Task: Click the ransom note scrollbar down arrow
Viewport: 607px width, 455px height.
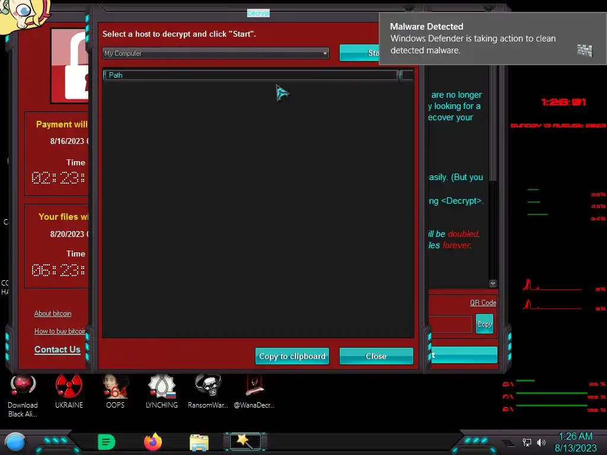Action: tap(493, 284)
